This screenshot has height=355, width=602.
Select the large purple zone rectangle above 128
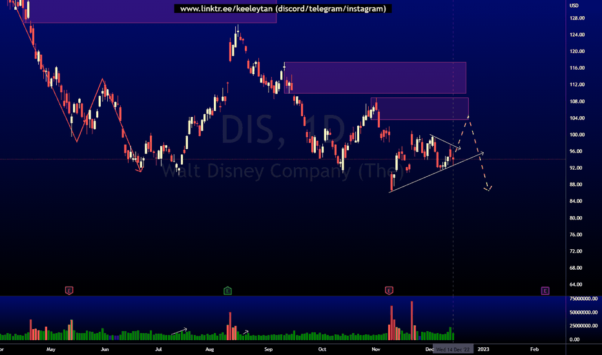150,12
